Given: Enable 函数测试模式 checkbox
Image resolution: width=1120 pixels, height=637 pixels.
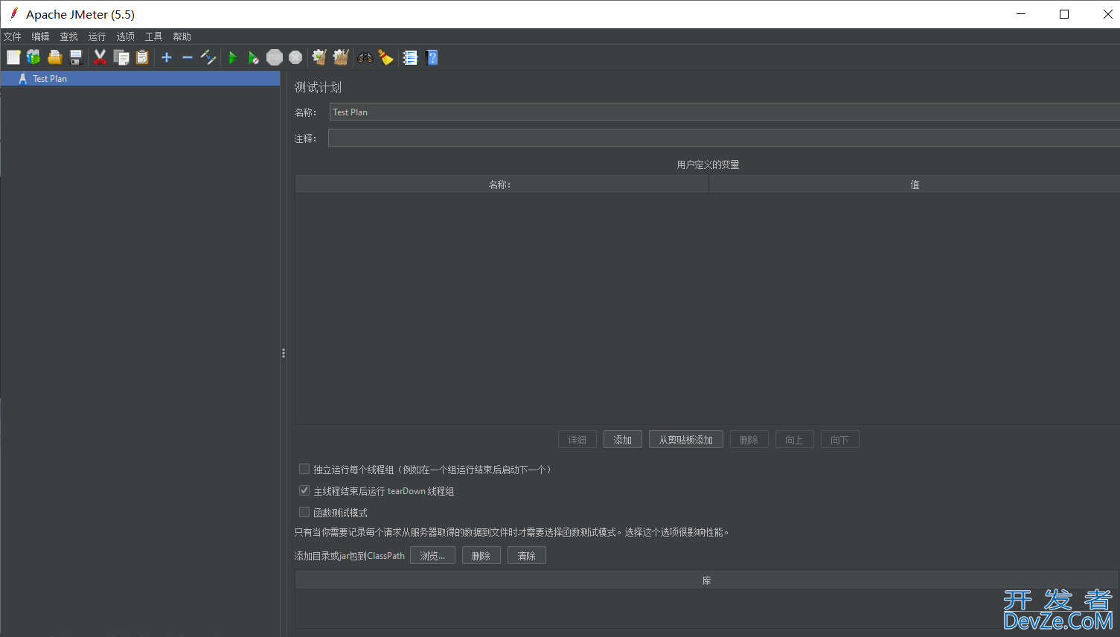Looking at the screenshot, I should [304, 512].
